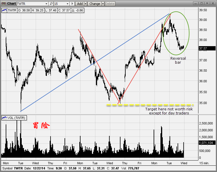Click the 39.50 price axis label

click(x=203, y=10)
